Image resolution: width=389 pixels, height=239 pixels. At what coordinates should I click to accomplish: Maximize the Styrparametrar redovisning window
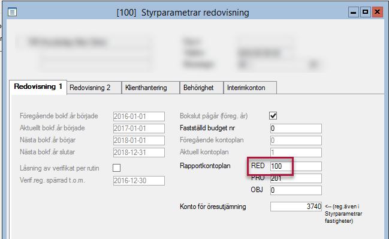pos(366,12)
